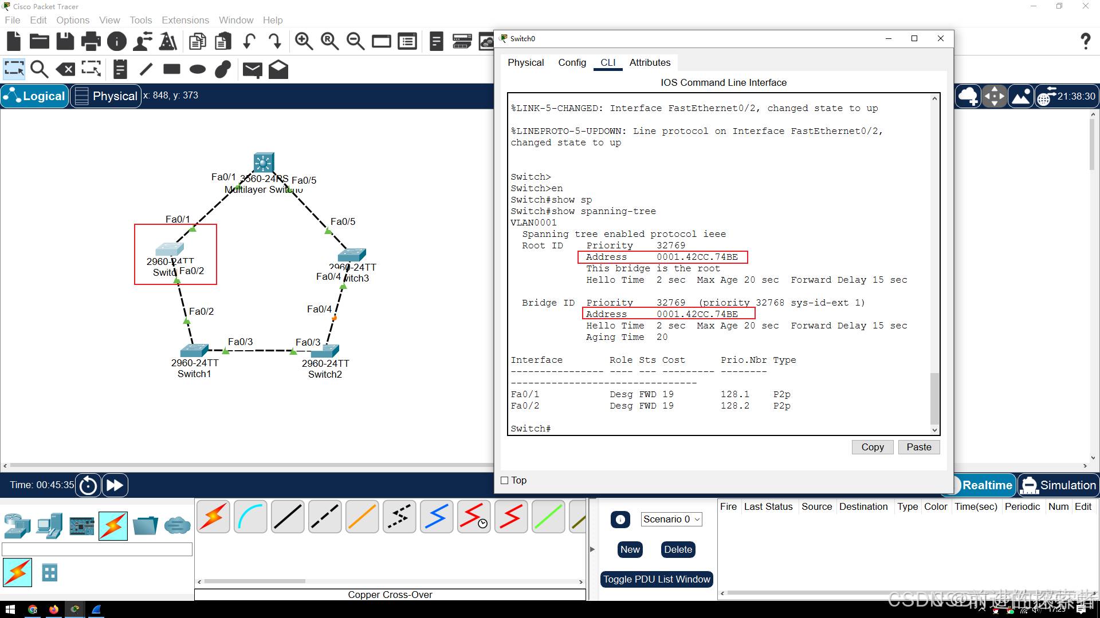Click the New file icon in toolbar
This screenshot has width=1100, height=618.
pos(14,41)
